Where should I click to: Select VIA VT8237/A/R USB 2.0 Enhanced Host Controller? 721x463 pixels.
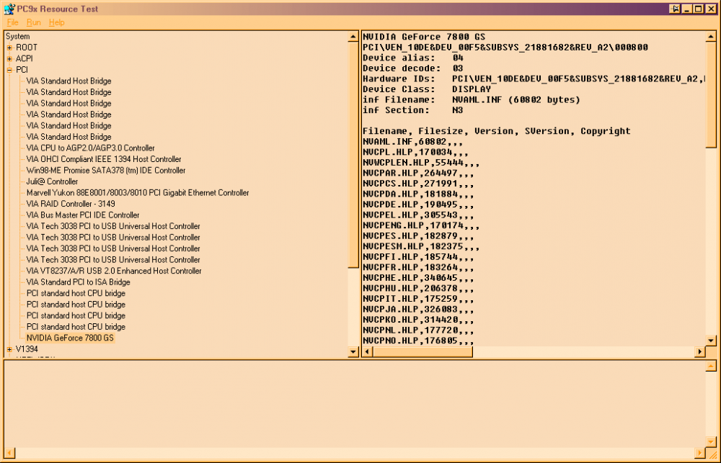coord(113,271)
